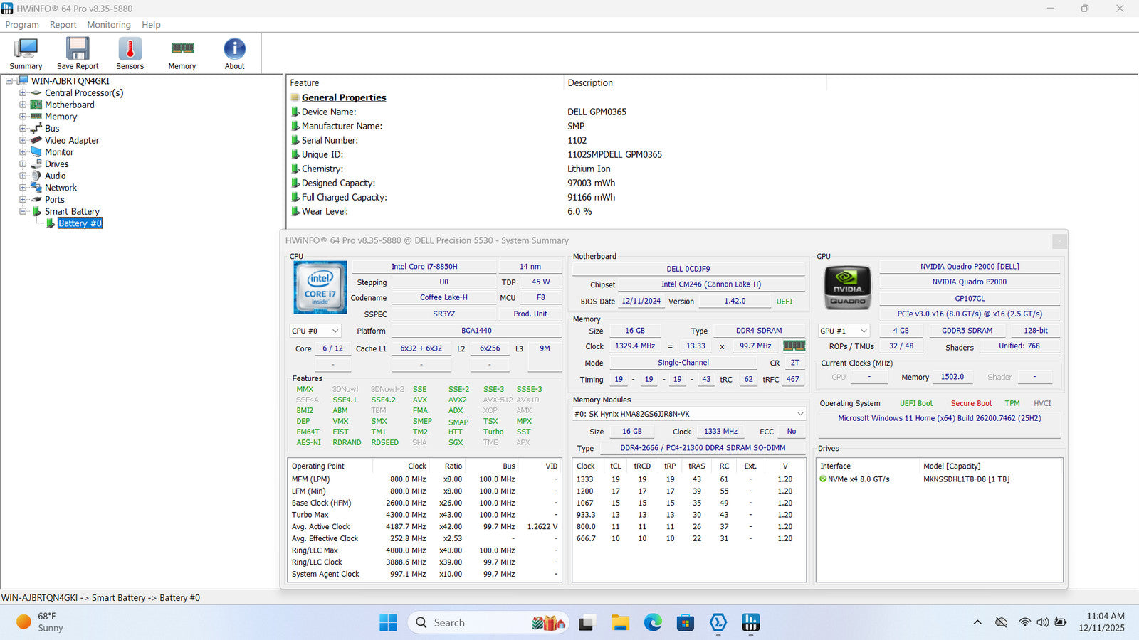
Task: Open the CPU #0 selector dropdown
Action: tap(315, 331)
